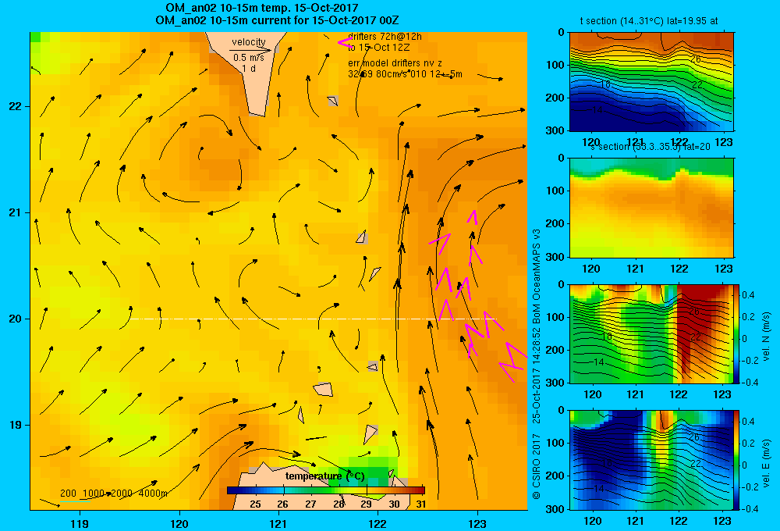Click the 'temperature (°C)' color bar label

click(x=324, y=476)
